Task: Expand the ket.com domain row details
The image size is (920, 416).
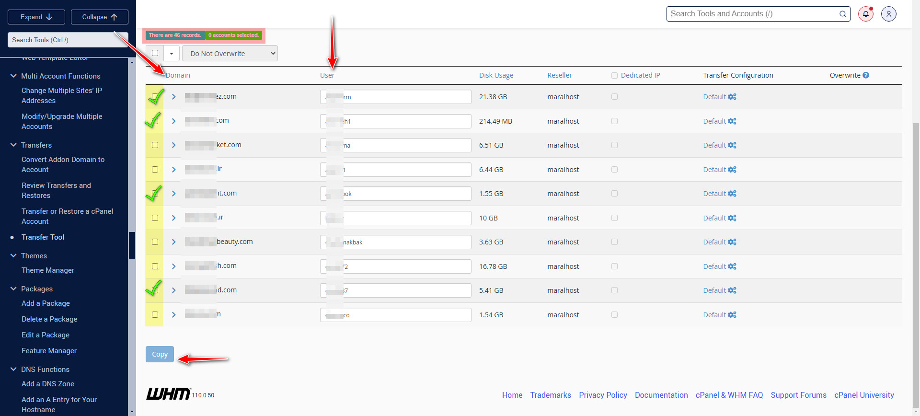Action: click(x=174, y=145)
